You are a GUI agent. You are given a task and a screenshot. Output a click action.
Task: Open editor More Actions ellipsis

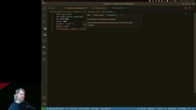(x=193, y=8)
